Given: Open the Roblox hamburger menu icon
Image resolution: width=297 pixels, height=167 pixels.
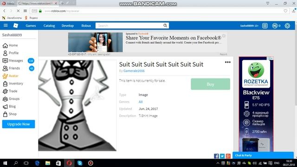Looking at the screenshot, I should 6,26.
